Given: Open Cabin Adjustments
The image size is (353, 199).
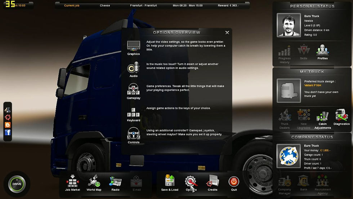Looking at the screenshot, I should 323,120.
